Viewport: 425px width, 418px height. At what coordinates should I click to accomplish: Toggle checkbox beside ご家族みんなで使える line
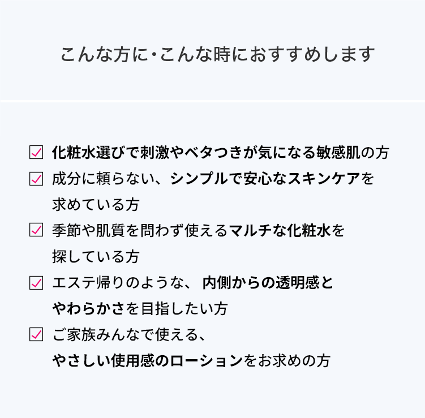pos(36,334)
